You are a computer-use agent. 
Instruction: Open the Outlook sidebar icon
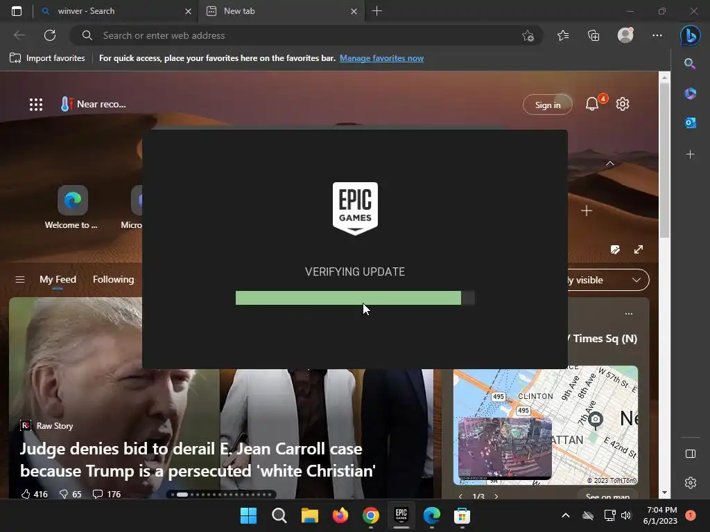click(x=690, y=123)
